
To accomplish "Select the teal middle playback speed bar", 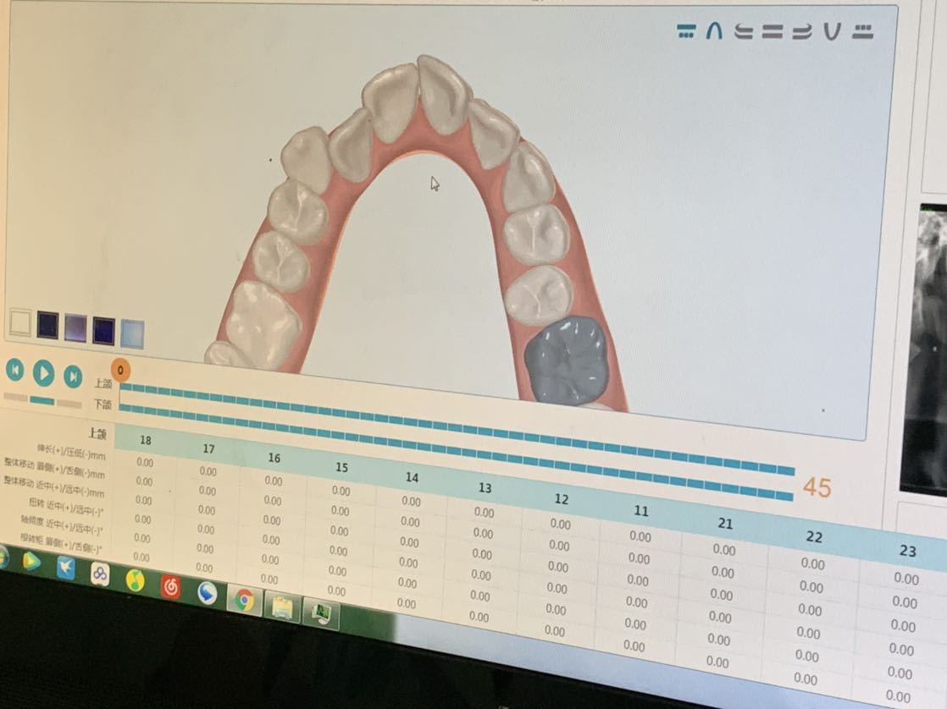I will [42, 401].
